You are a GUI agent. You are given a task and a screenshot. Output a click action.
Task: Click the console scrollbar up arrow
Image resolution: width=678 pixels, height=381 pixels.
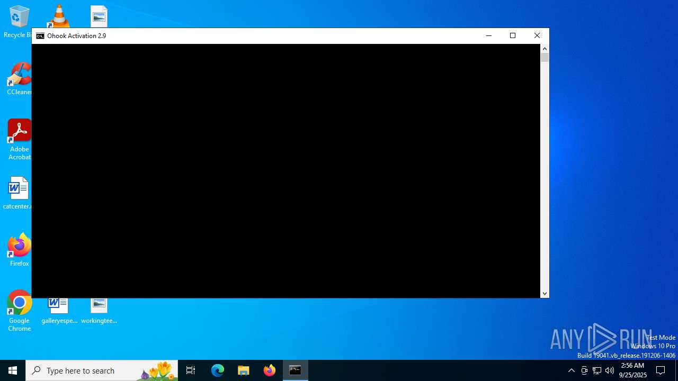[545, 49]
